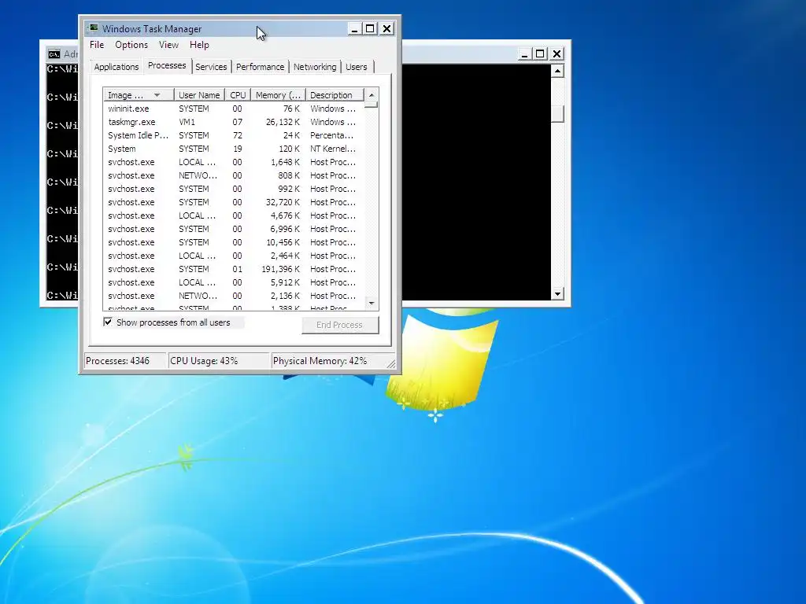Maximize the Windows Task Manager window
This screenshot has height=604, width=806.
pyautogui.click(x=370, y=29)
